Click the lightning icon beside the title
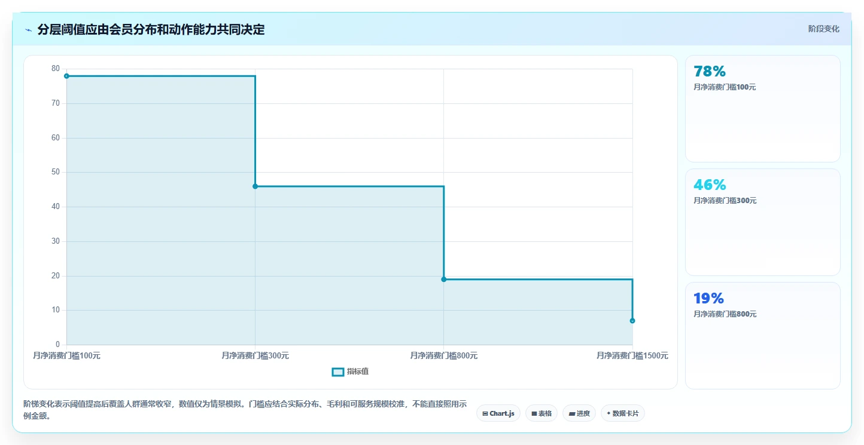Screen dimensions: 864x445 [x=28, y=30]
